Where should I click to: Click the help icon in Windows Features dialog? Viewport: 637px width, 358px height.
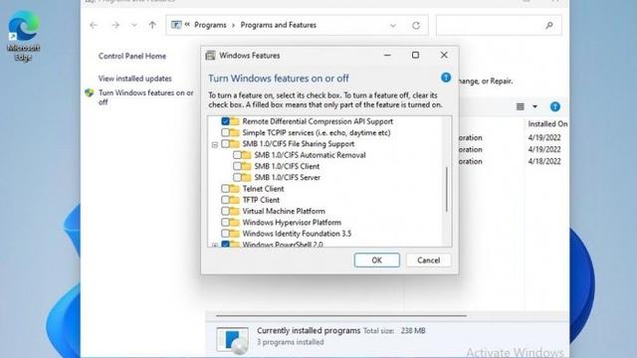pyautogui.click(x=446, y=78)
